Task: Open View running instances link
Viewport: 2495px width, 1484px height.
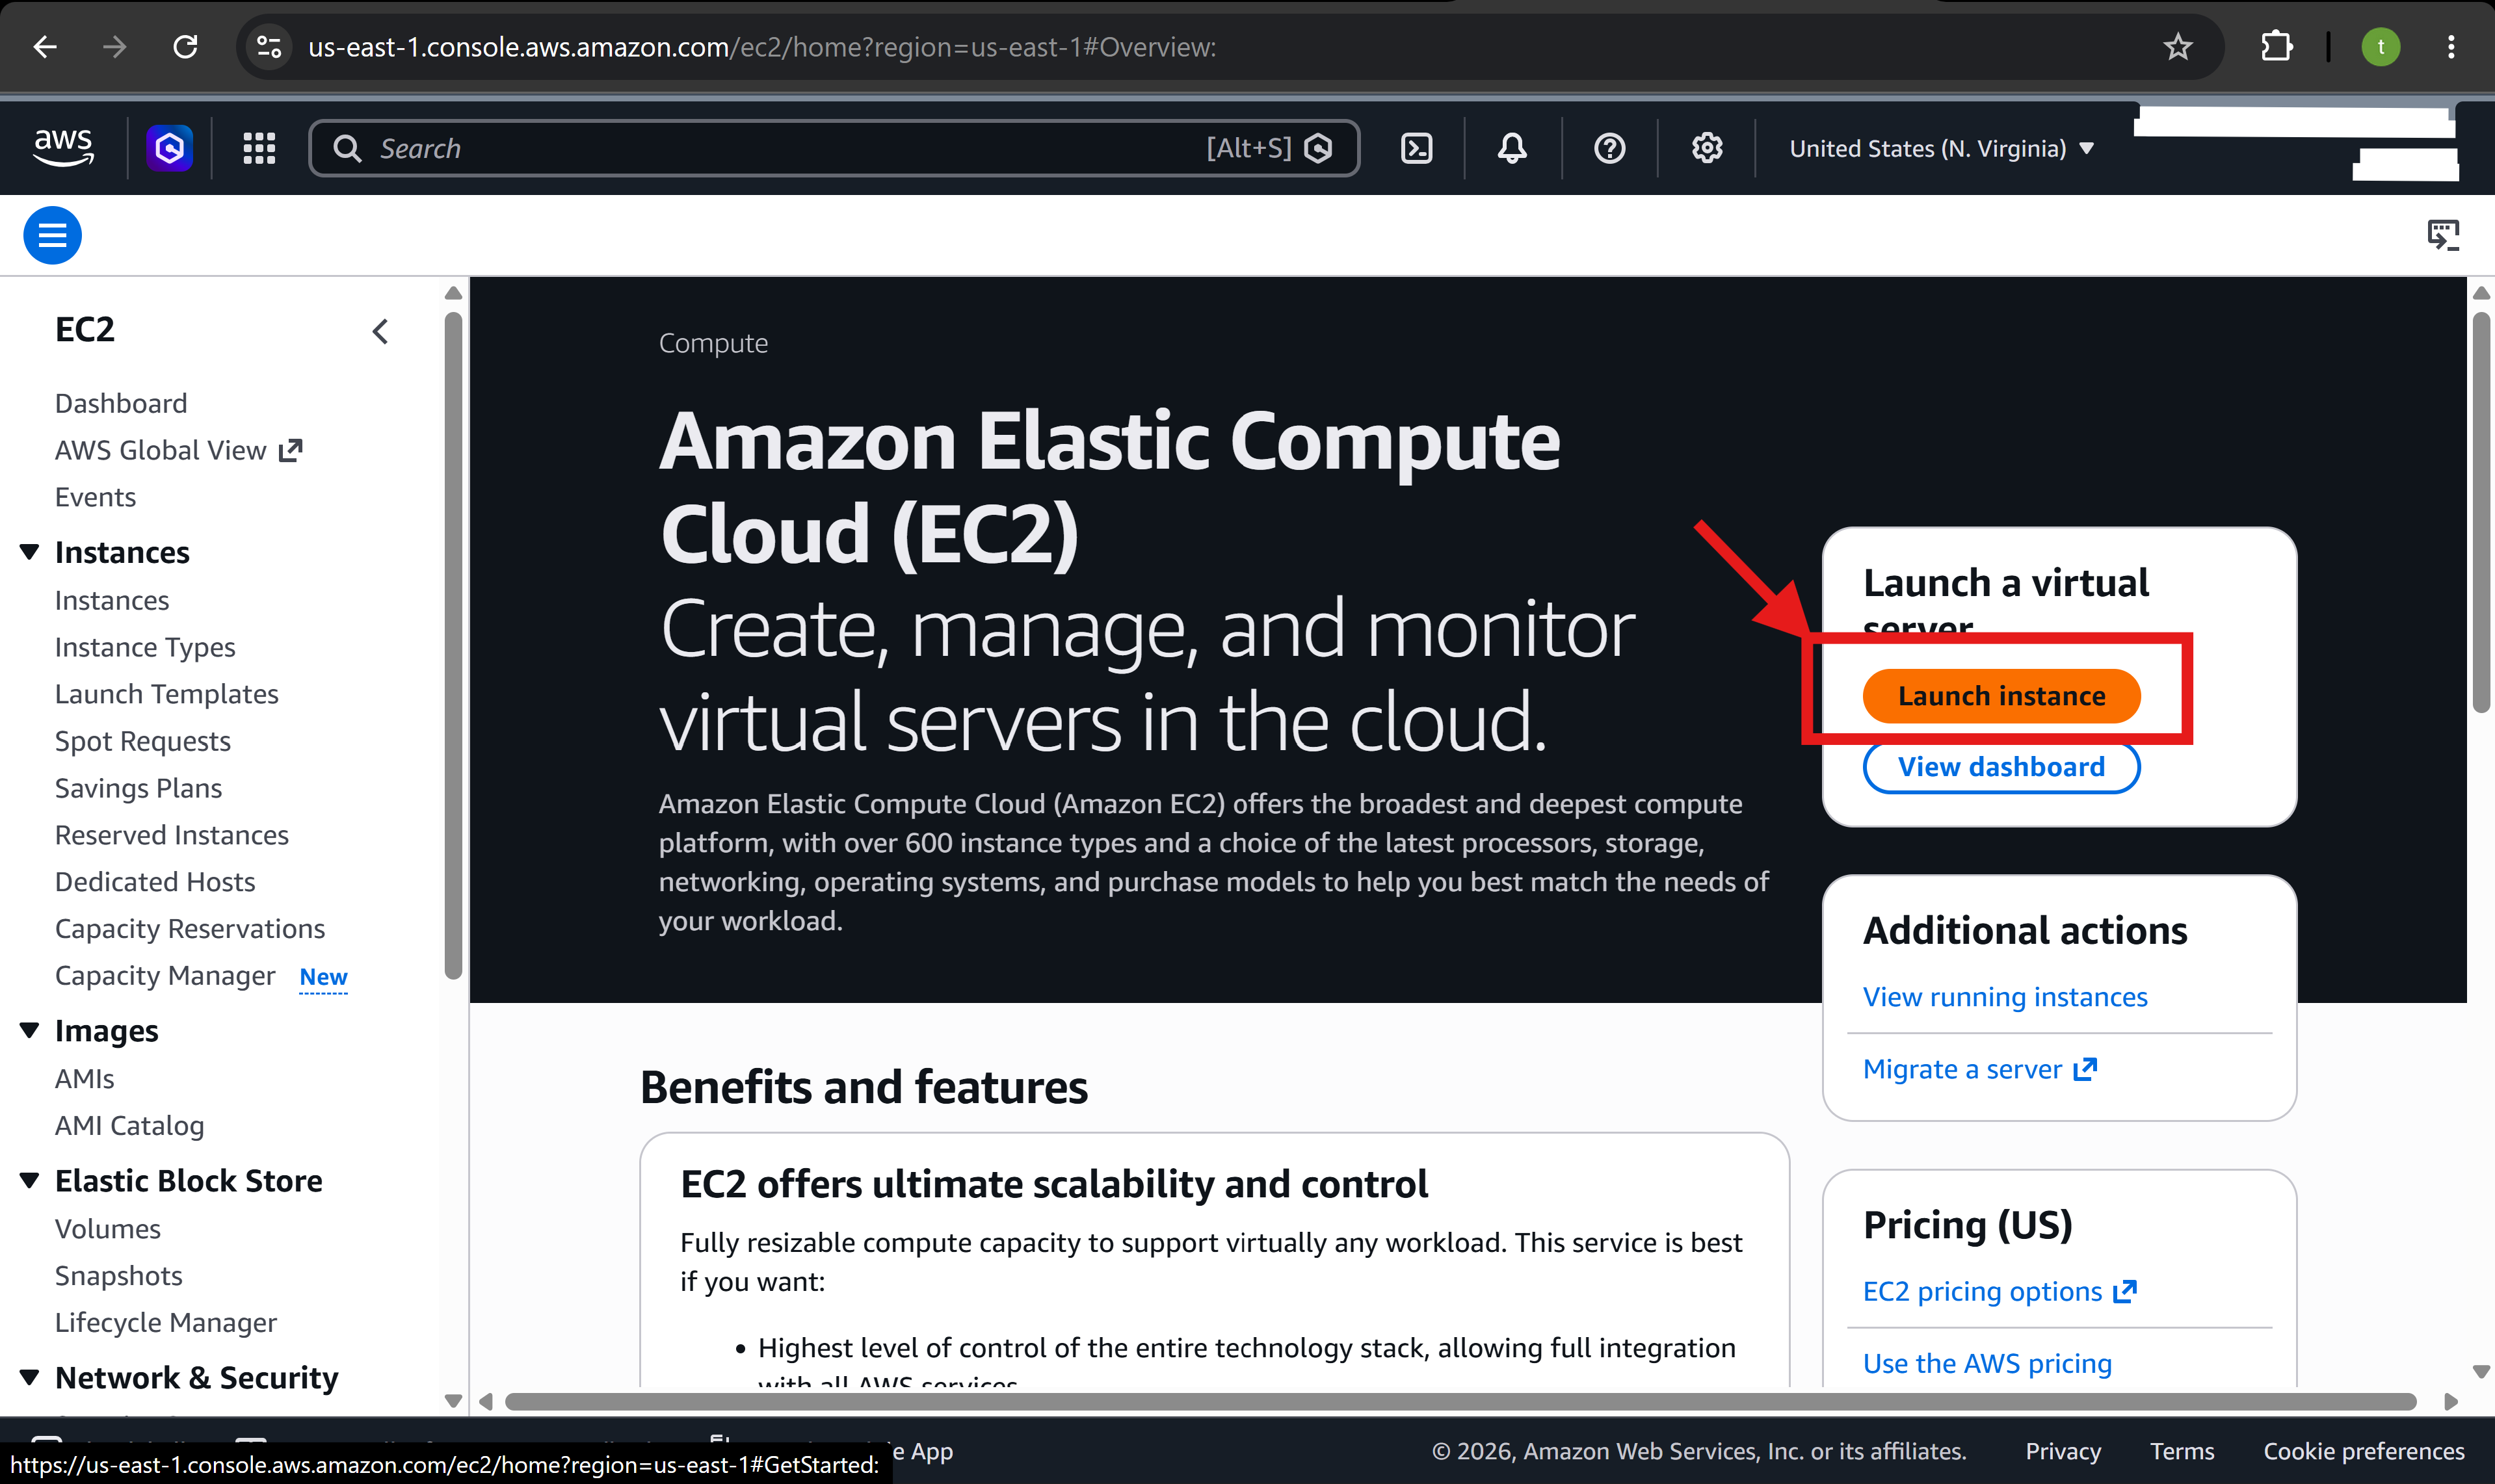Action: 2005,997
